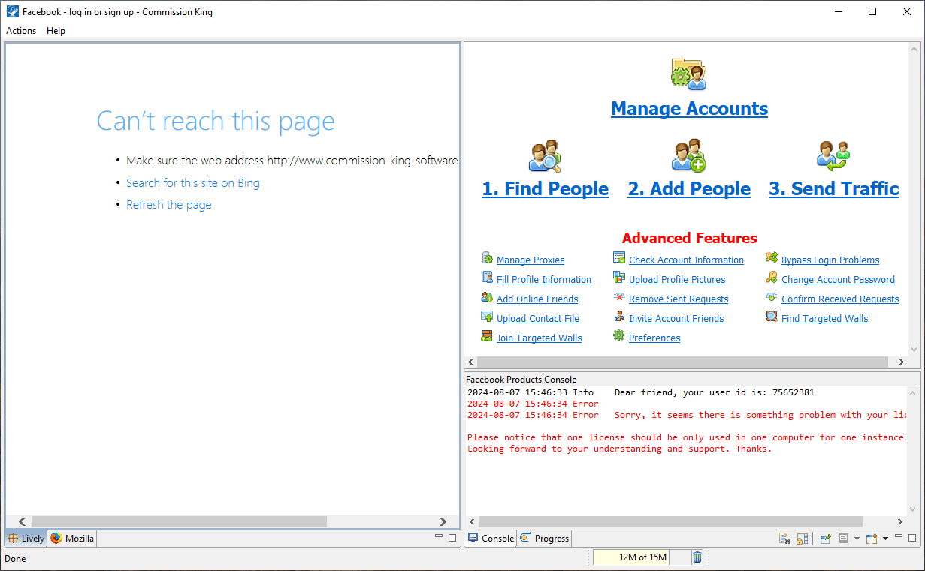Click the console horizontal scrollbar right arrow
This screenshot has height=571, width=925.
click(901, 521)
